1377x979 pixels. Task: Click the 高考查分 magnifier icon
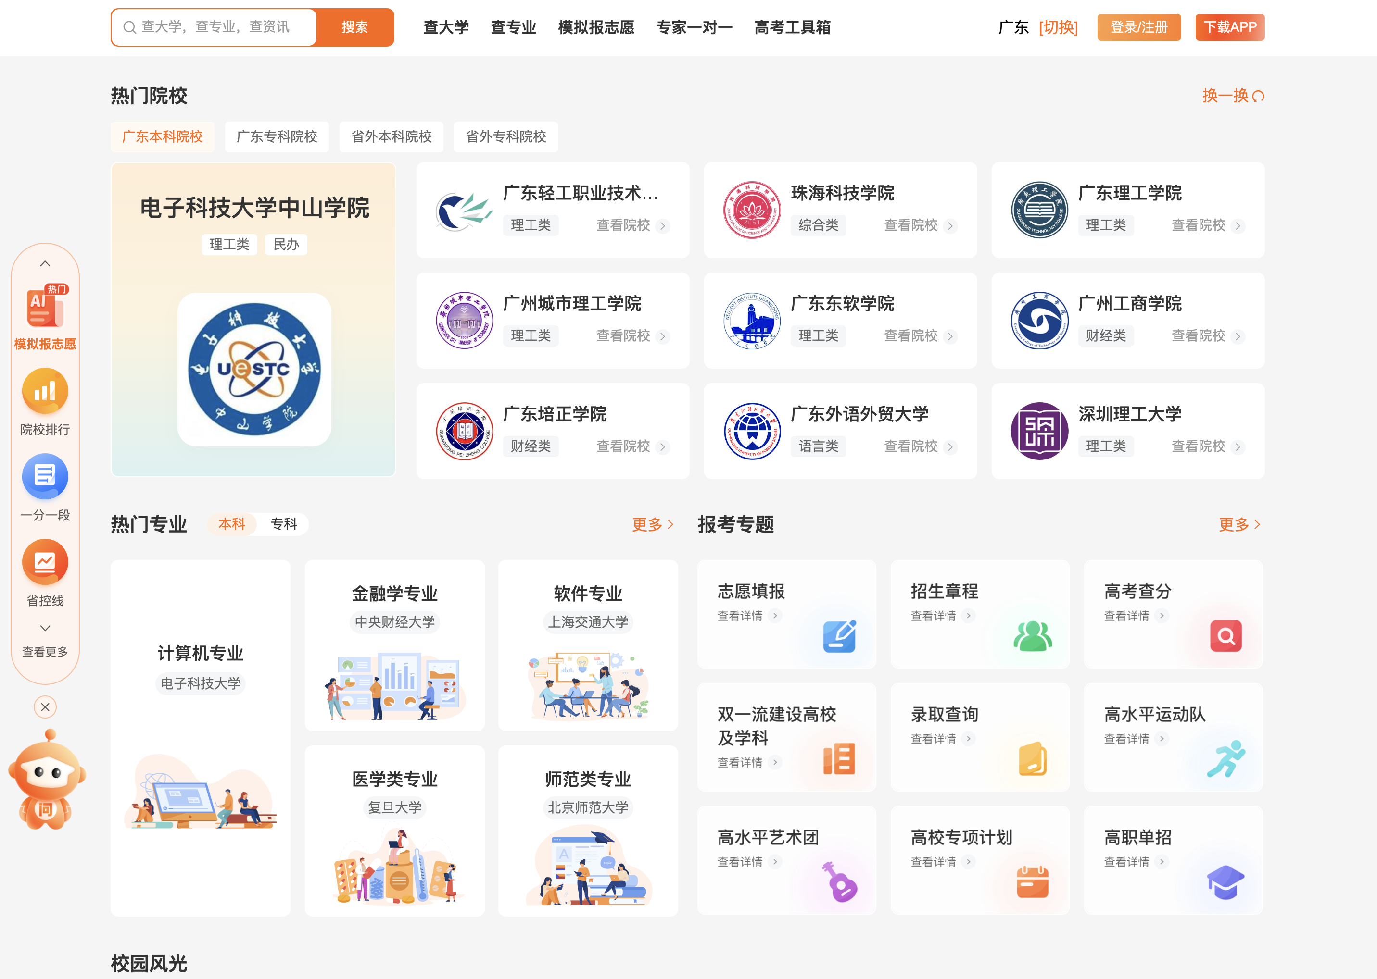[1225, 636]
